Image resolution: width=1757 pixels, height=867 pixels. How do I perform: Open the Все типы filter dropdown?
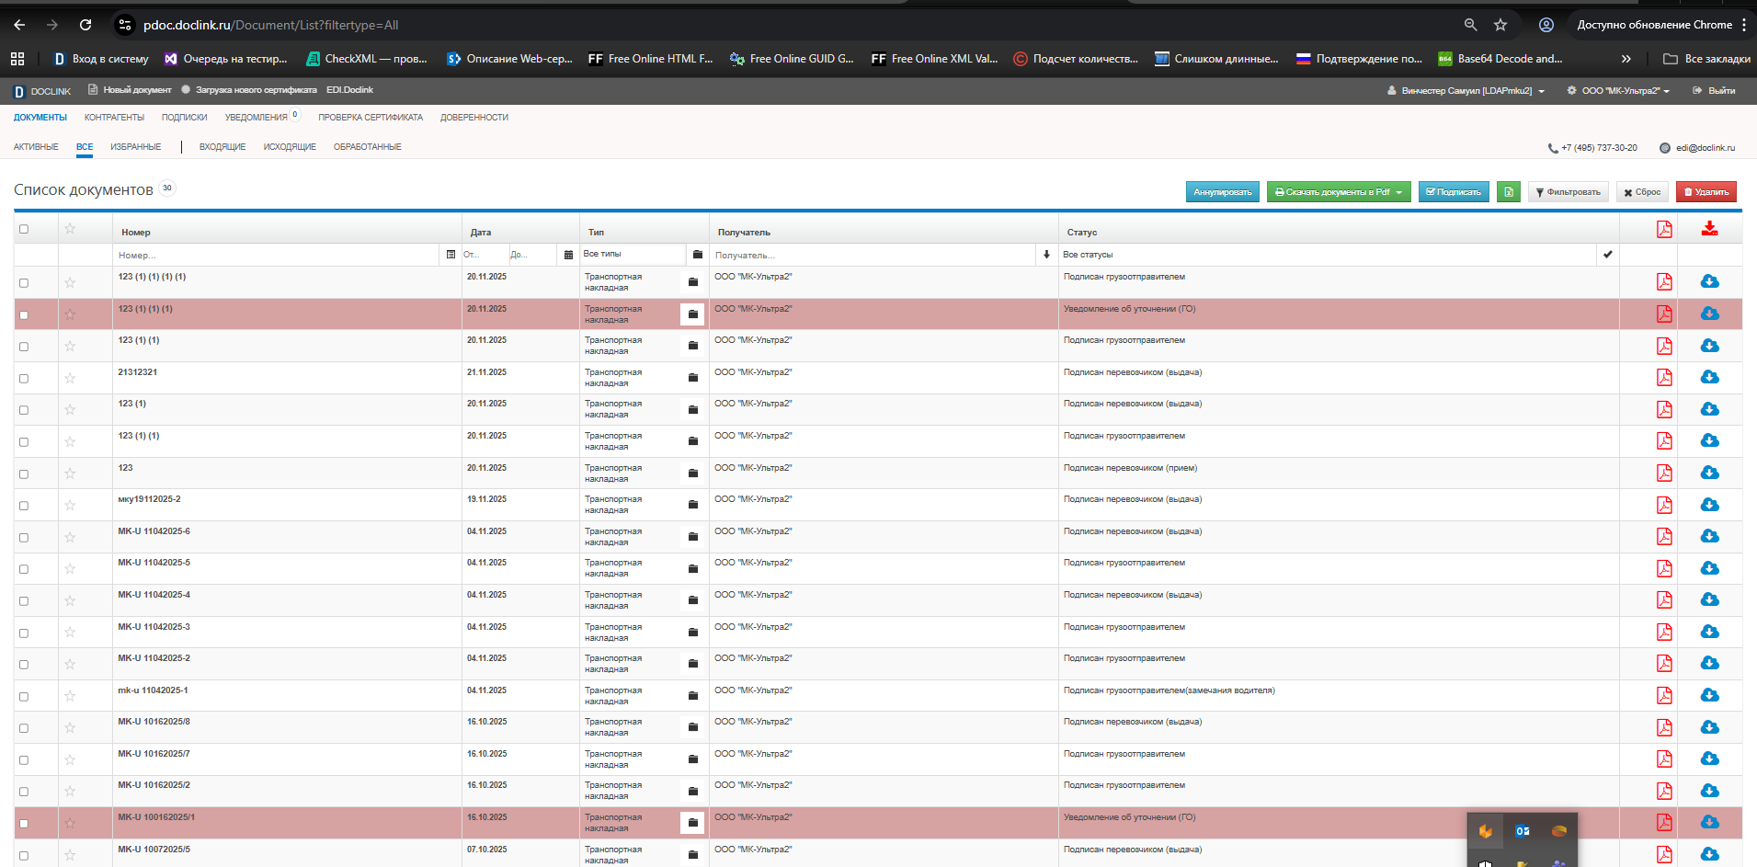[x=633, y=254]
